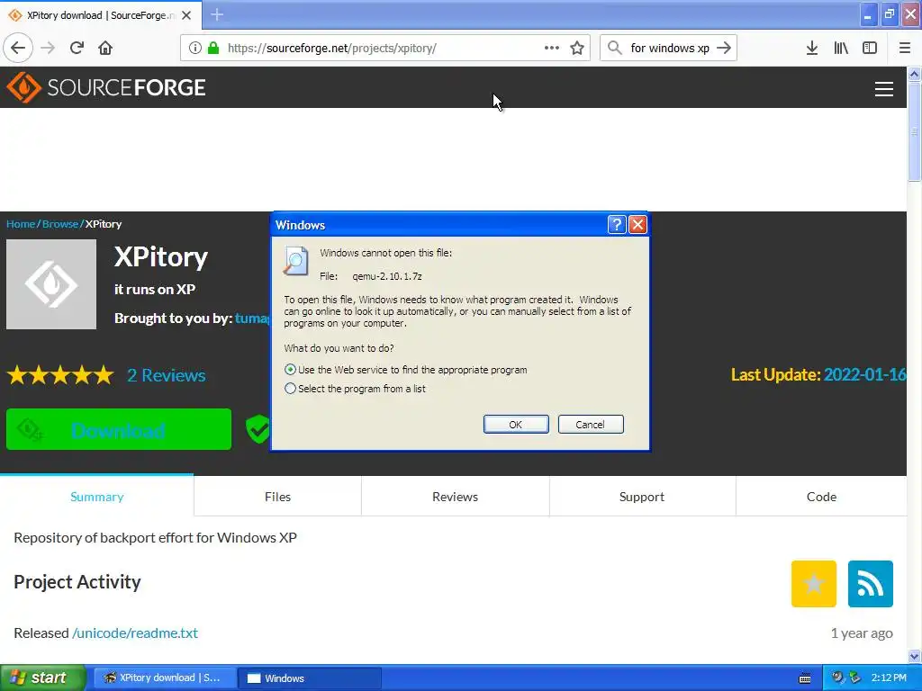Submit search with the arrow button
Viewport: 922px width, 691px height.
[724, 48]
